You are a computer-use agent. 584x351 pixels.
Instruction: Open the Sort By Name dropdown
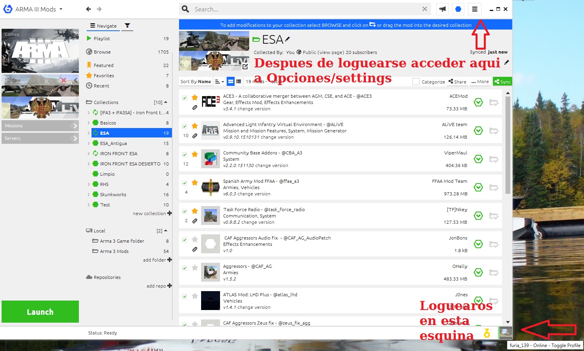tap(196, 82)
